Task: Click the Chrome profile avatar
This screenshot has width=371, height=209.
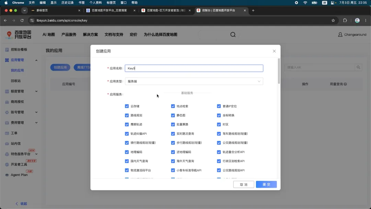Action: pos(357,20)
